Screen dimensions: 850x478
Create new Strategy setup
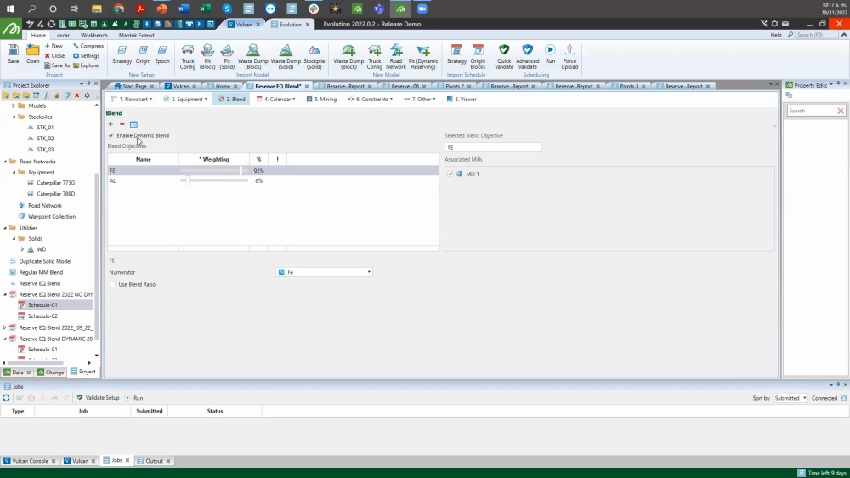coord(122,54)
